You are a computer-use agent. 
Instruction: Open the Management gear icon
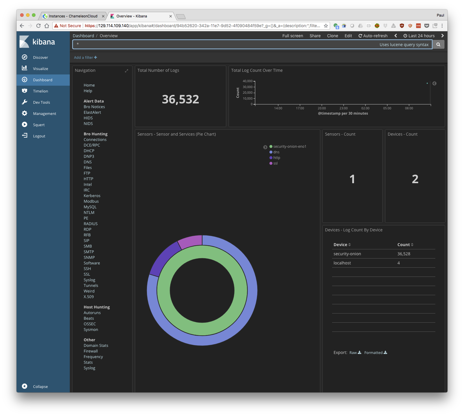click(x=25, y=113)
